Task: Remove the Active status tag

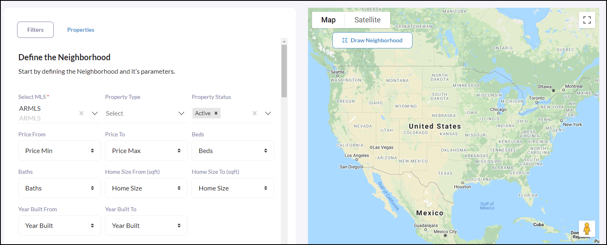Action: tap(216, 113)
